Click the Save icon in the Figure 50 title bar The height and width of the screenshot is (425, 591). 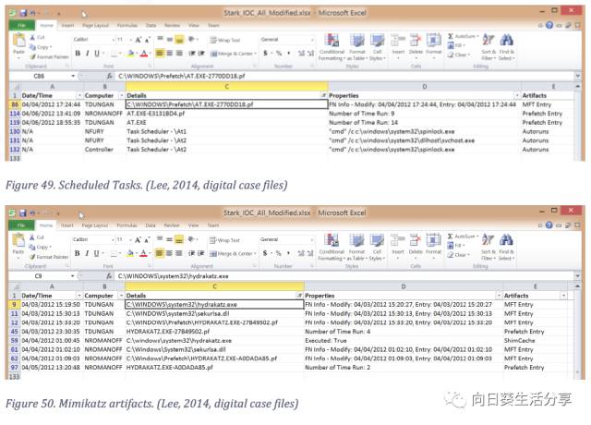23,213
